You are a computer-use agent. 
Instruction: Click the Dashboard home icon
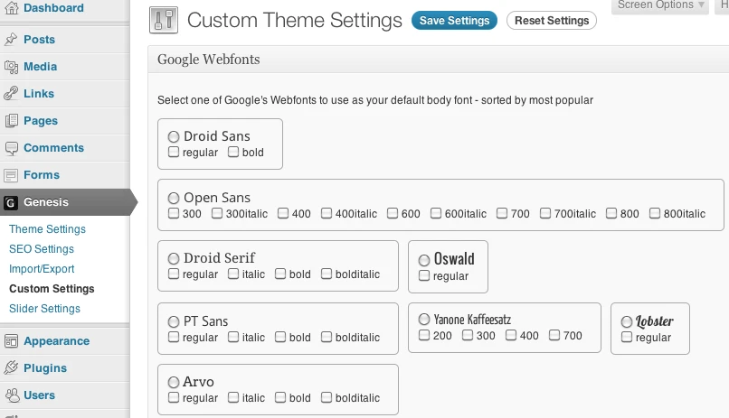(11, 7)
